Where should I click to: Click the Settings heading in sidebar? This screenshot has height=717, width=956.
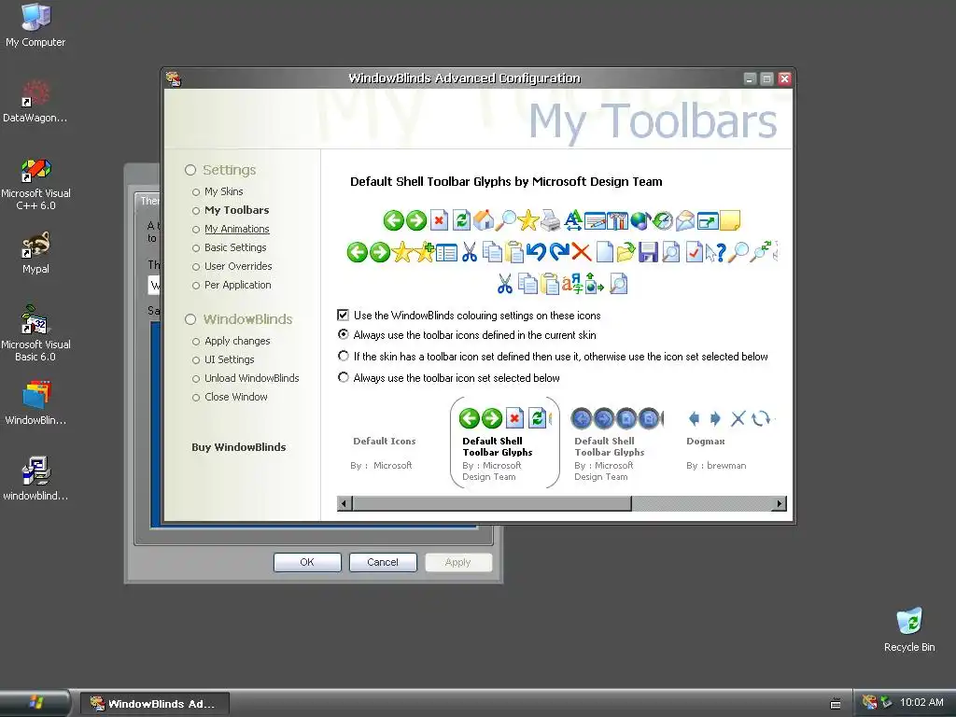pos(230,170)
